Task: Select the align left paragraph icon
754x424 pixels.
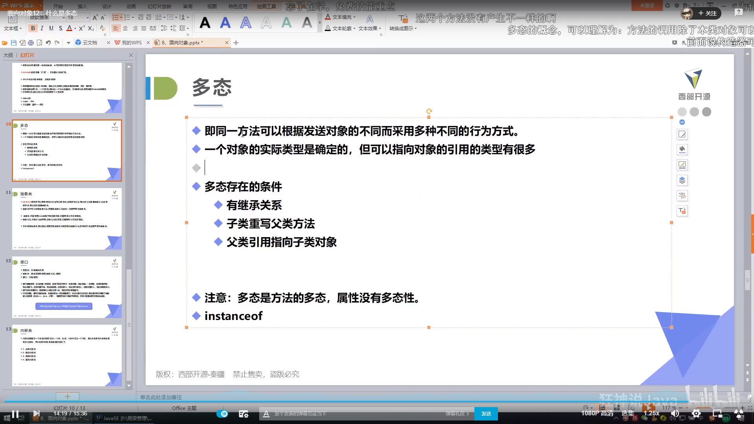Action: coord(115,28)
